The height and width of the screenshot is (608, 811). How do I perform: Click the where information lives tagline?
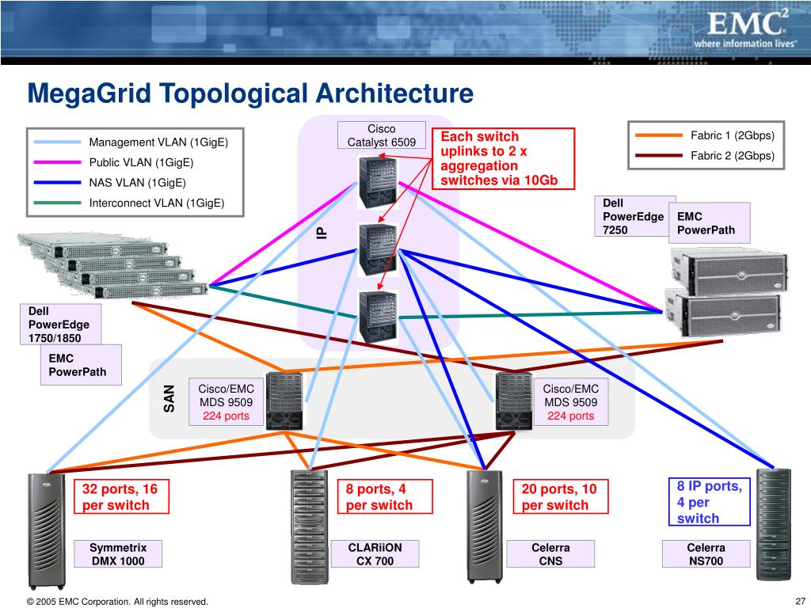pos(744,44)
